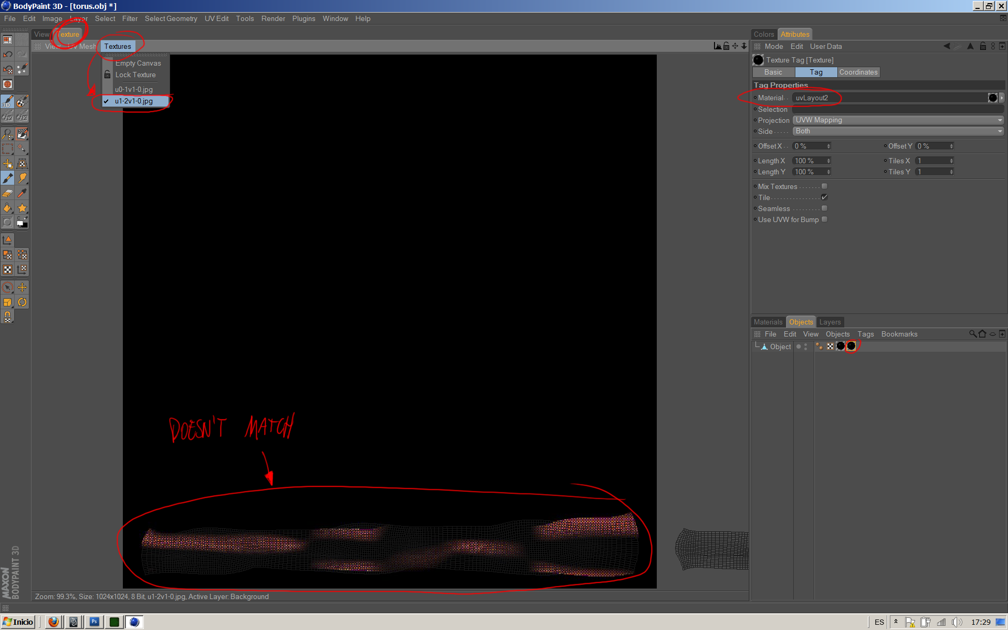1008x630 pixels.
Task: Select the highlighted texture tag on Object
Action: [x=851, y=346]
